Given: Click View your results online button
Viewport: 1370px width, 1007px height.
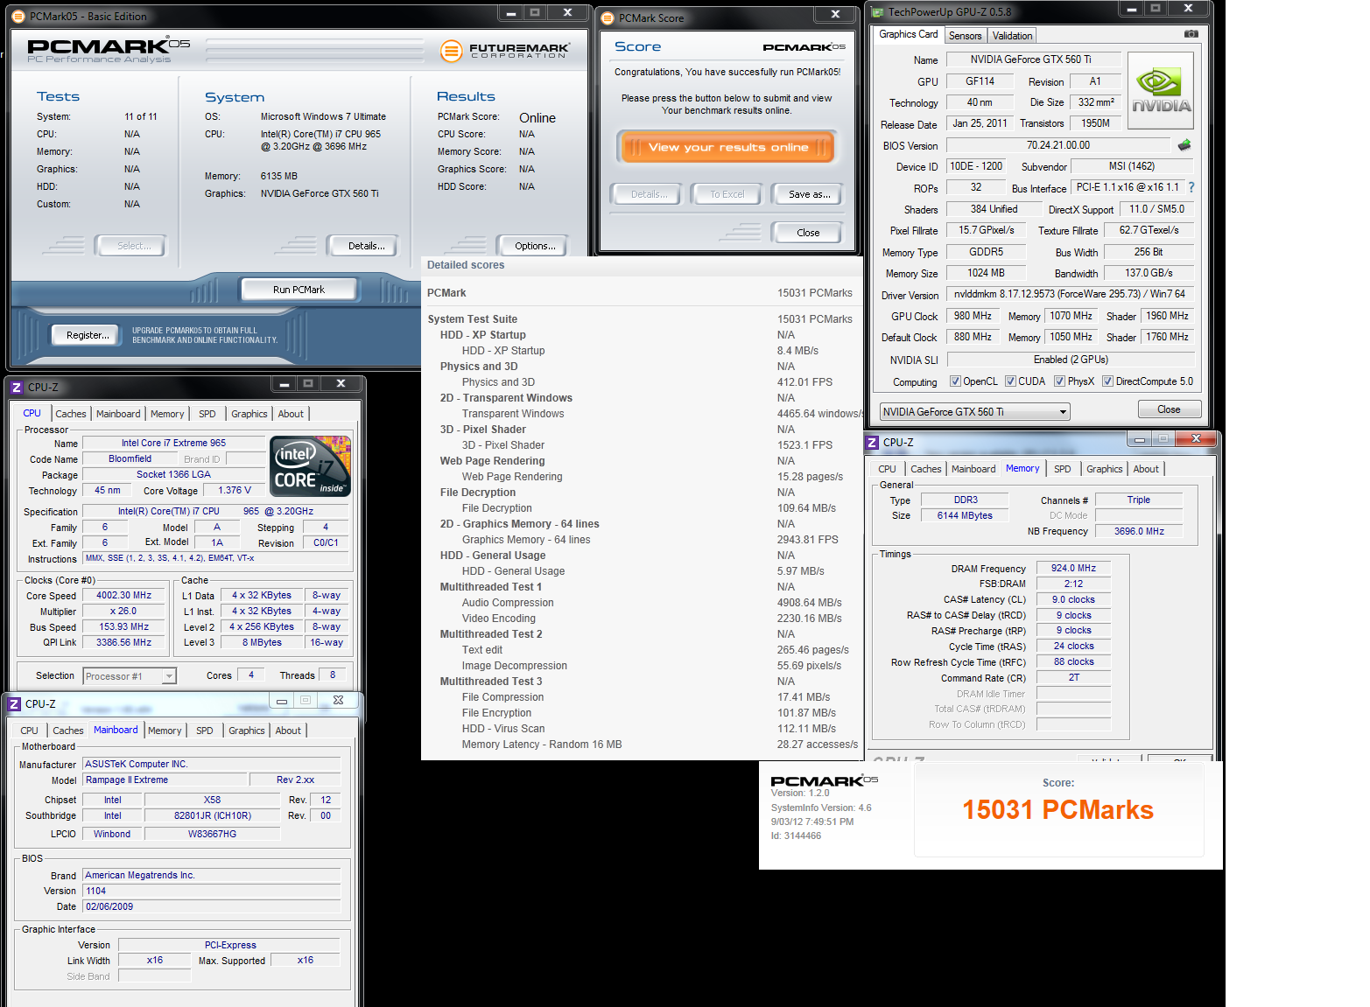Looking at the screenshot, I should tap(727, 147).
